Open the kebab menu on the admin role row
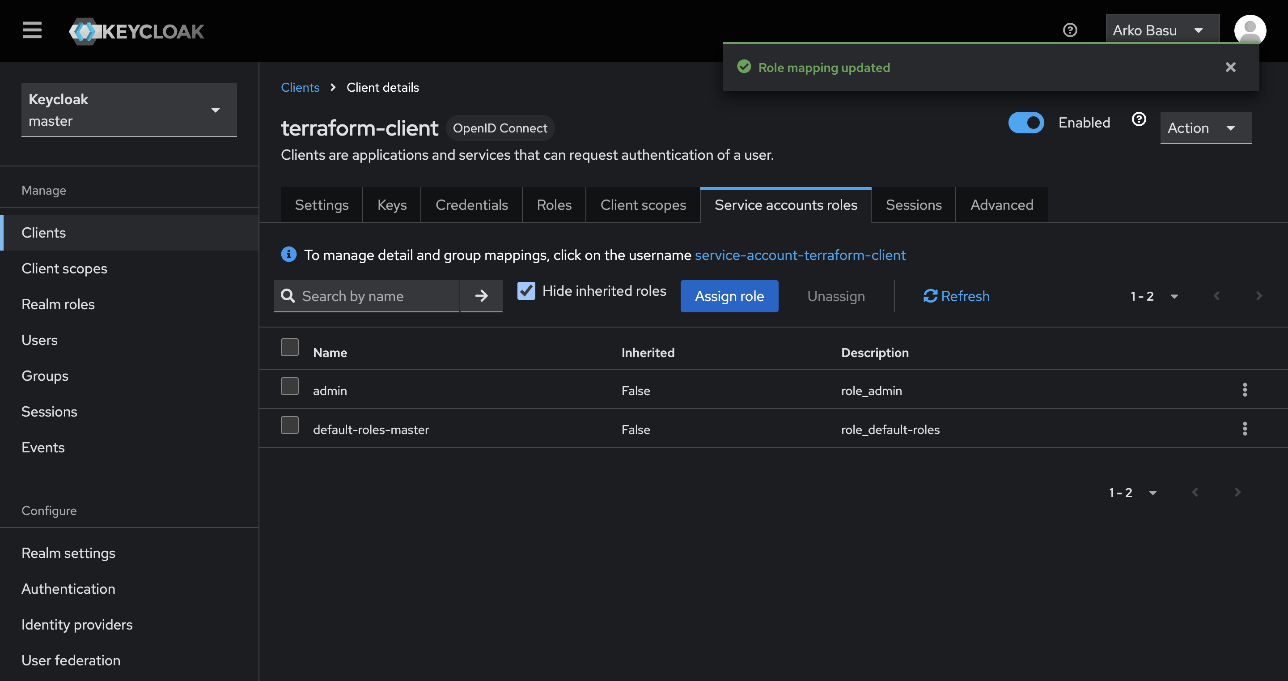 coord(1245,390)
